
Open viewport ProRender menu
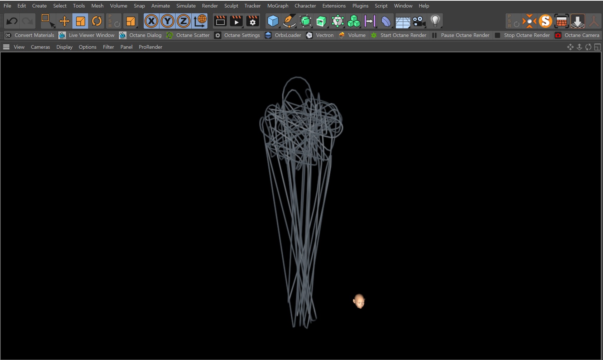click(150, 47)
